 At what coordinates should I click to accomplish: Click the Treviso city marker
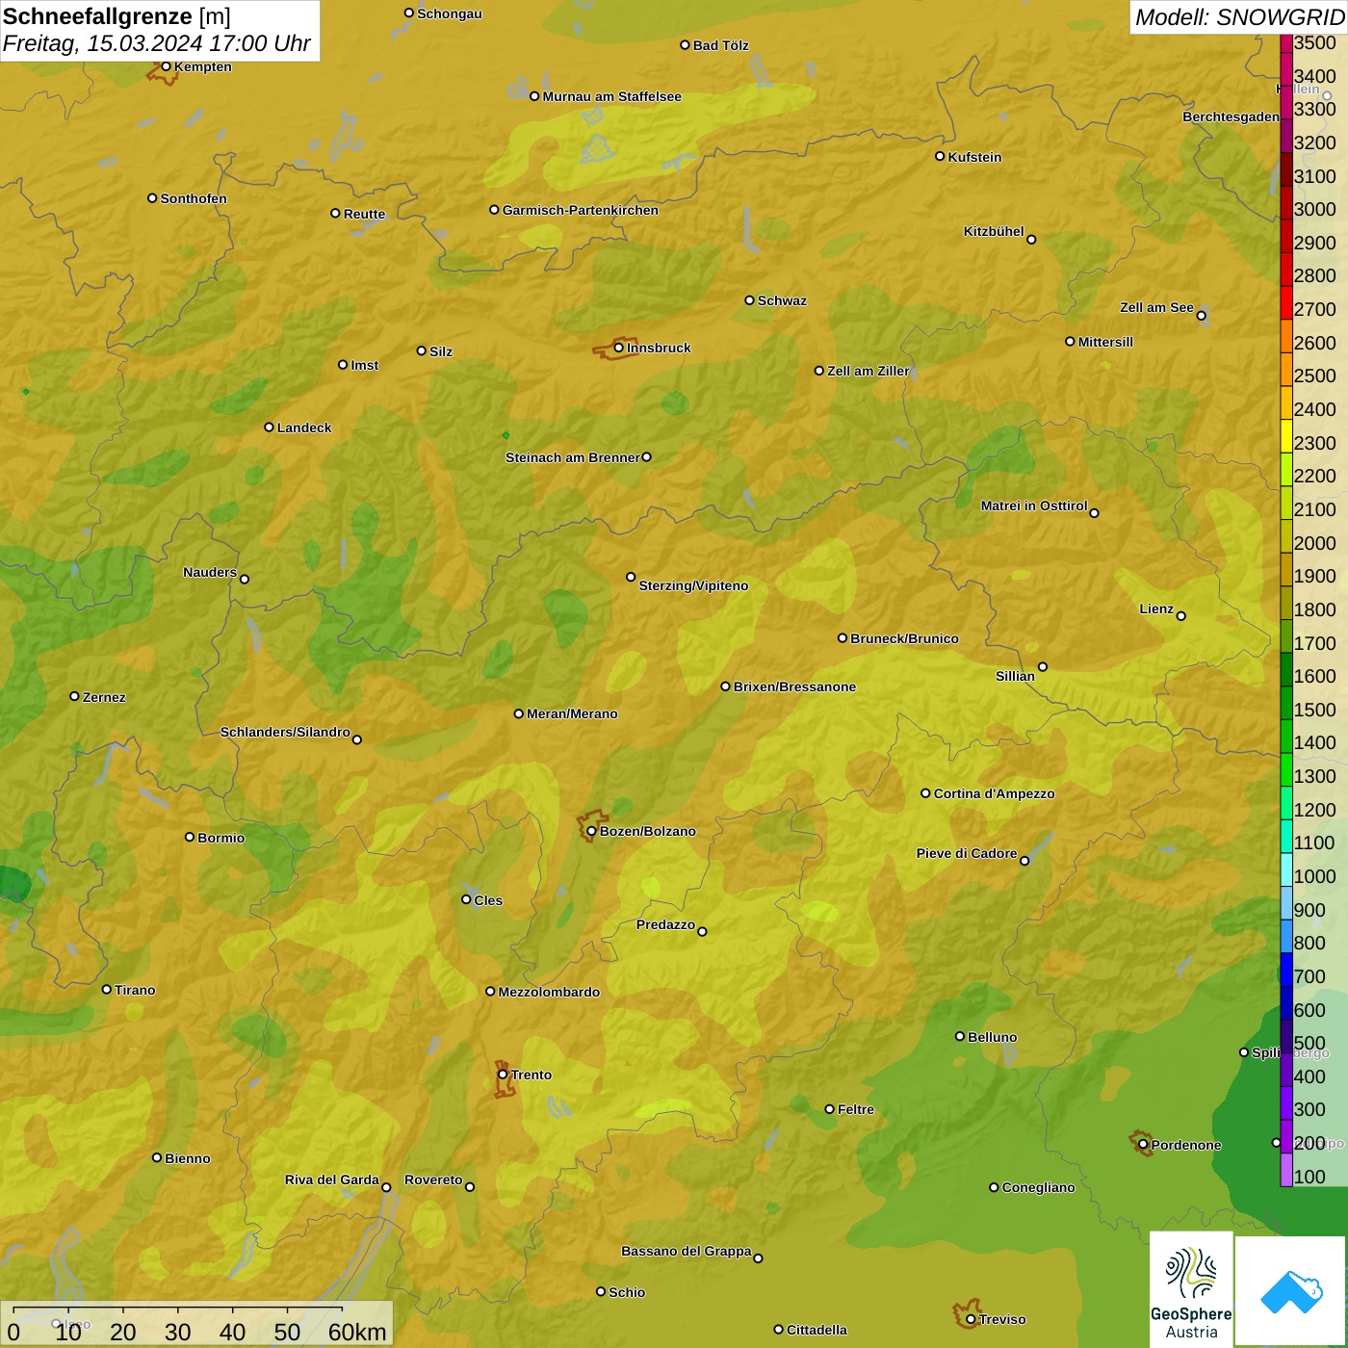click(x=971, y=1319)
